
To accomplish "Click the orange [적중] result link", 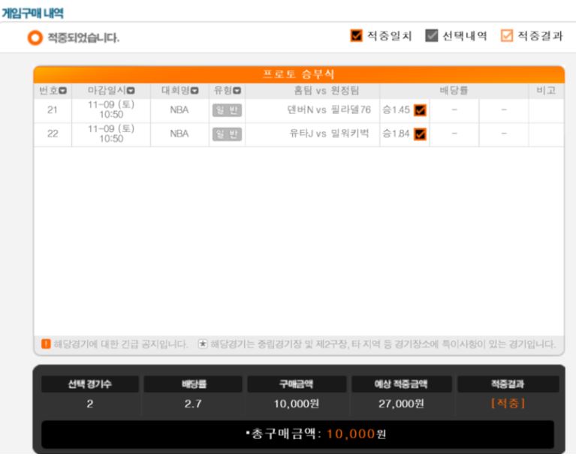I will [x=508, y=403].
